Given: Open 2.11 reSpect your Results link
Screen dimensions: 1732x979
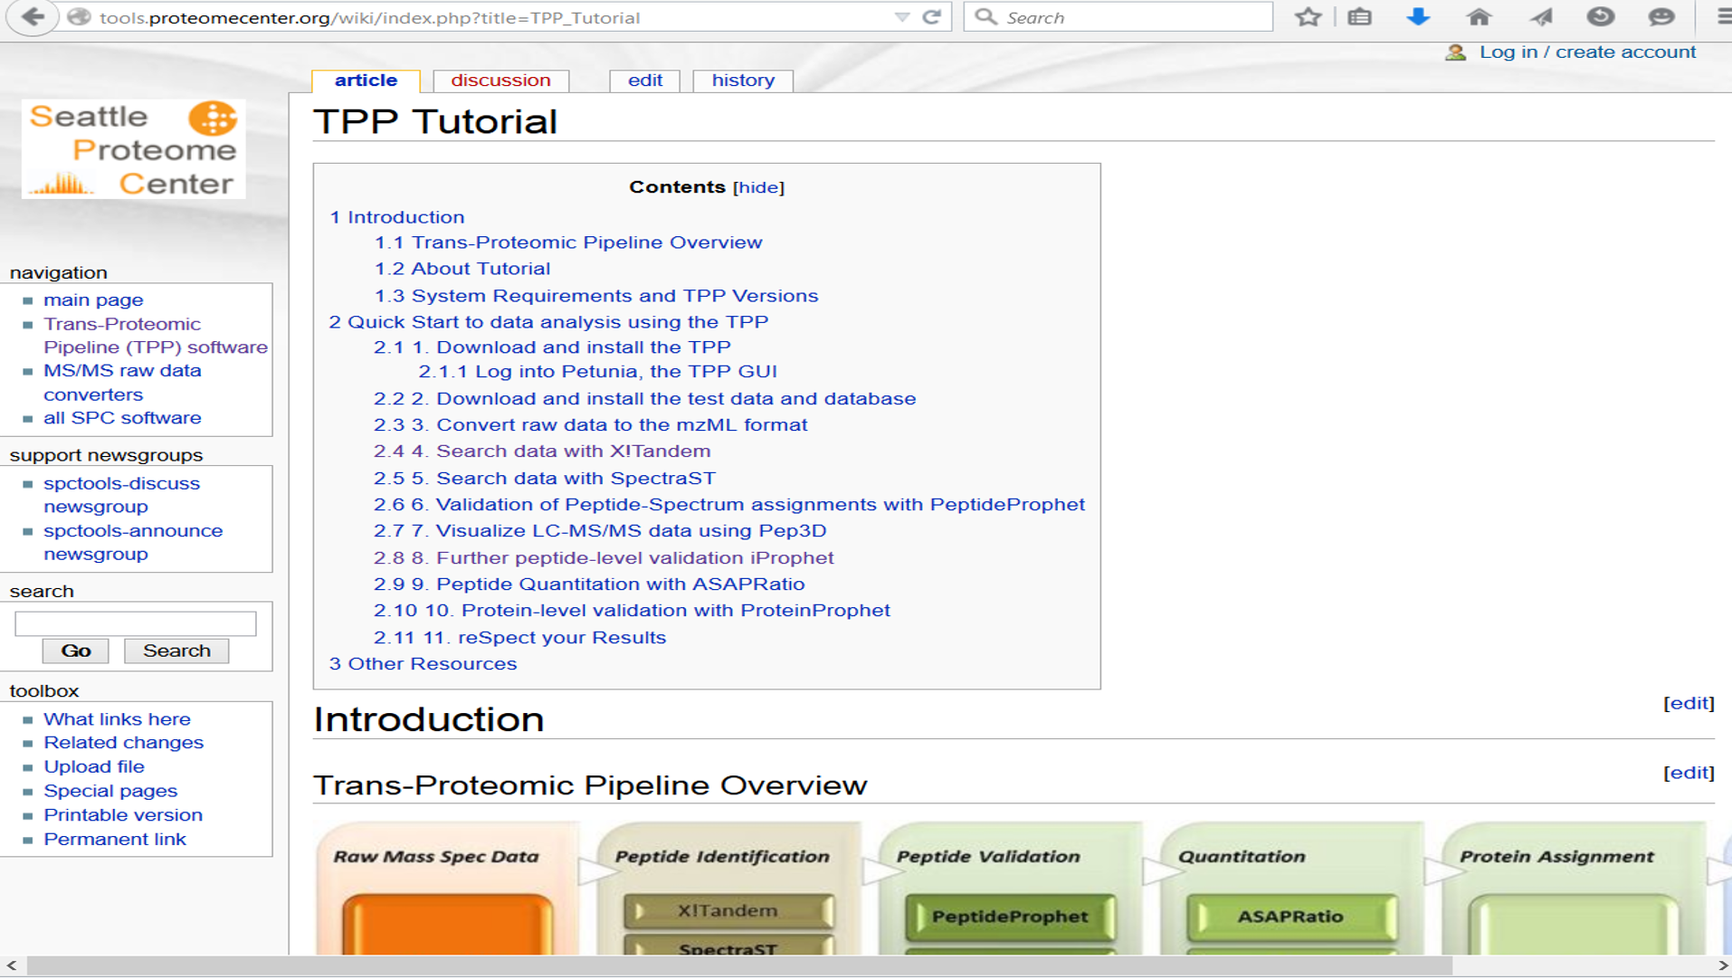Looking at the screenshot, I should pos(519,638).
